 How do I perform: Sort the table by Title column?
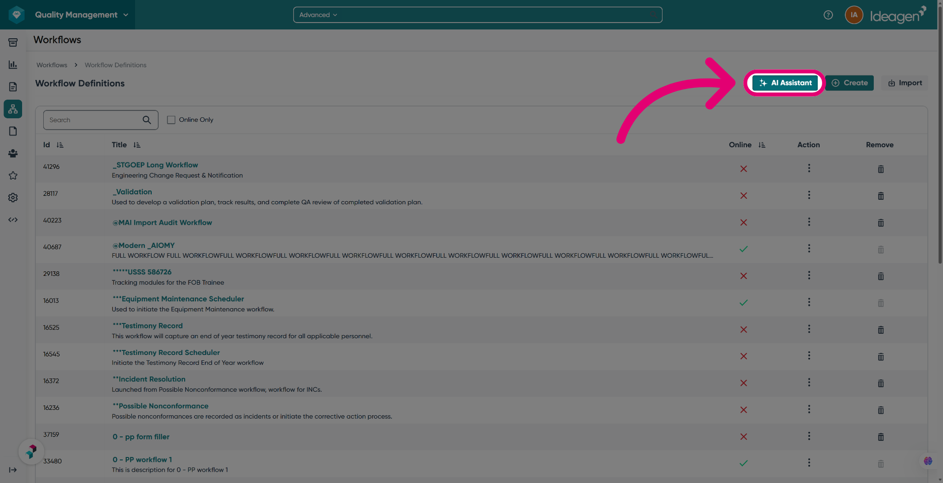point(137,145)
